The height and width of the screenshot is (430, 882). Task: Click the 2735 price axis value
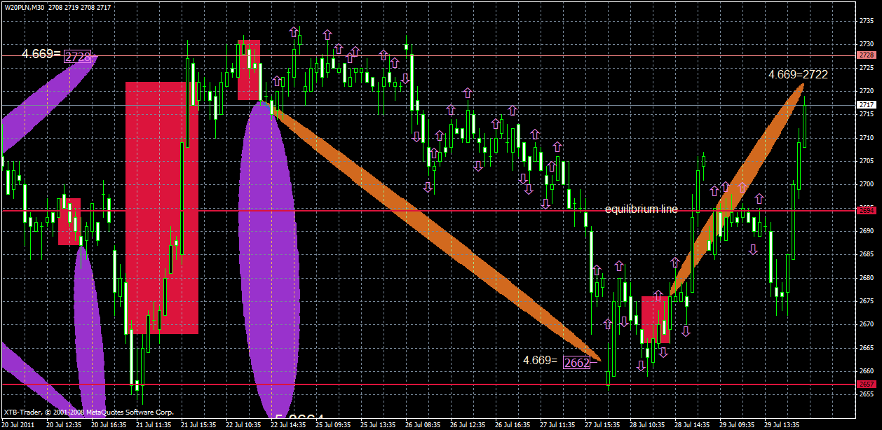click(x=866, y=21)
